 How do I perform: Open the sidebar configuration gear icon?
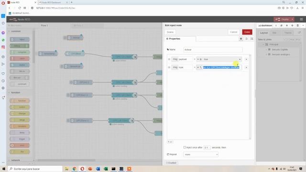(x=292, y=25)
